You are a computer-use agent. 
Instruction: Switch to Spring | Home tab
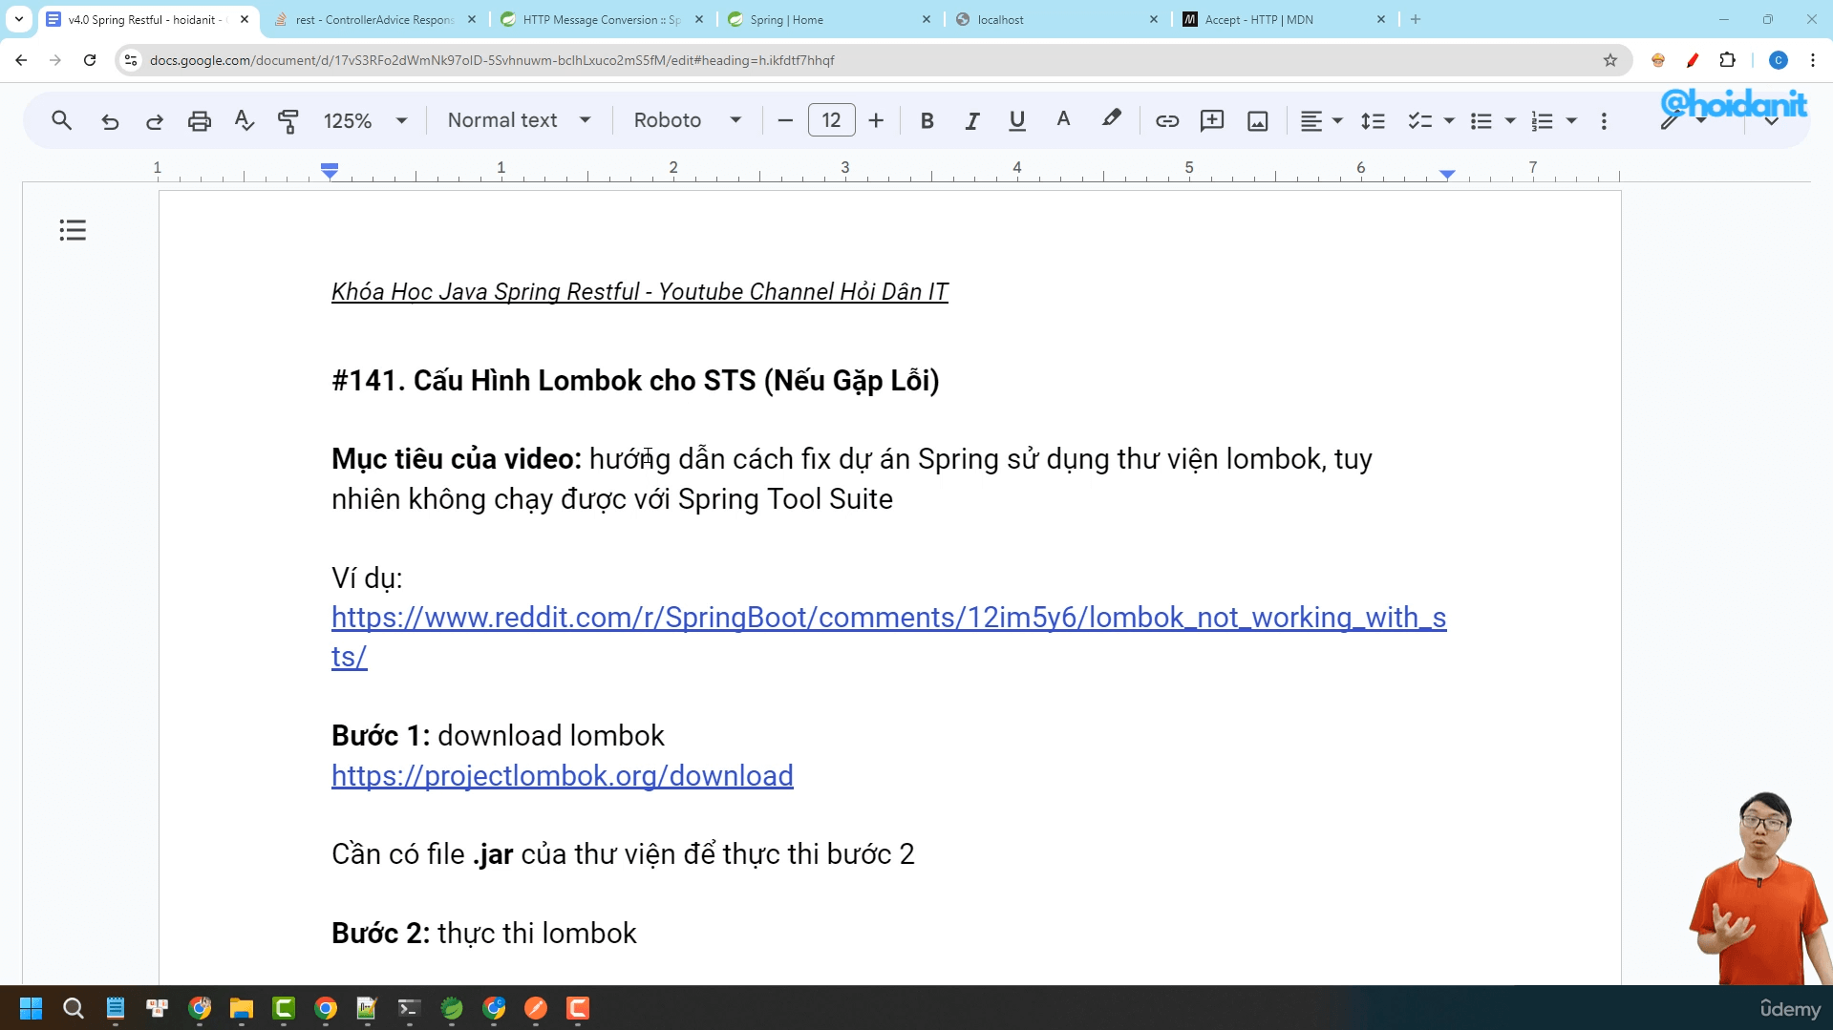coord(828,19)
